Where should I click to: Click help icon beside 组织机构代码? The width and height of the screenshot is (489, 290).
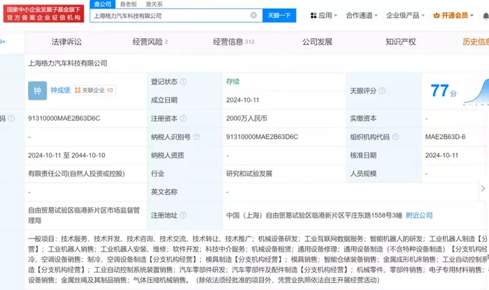click(x=394, y=137)
